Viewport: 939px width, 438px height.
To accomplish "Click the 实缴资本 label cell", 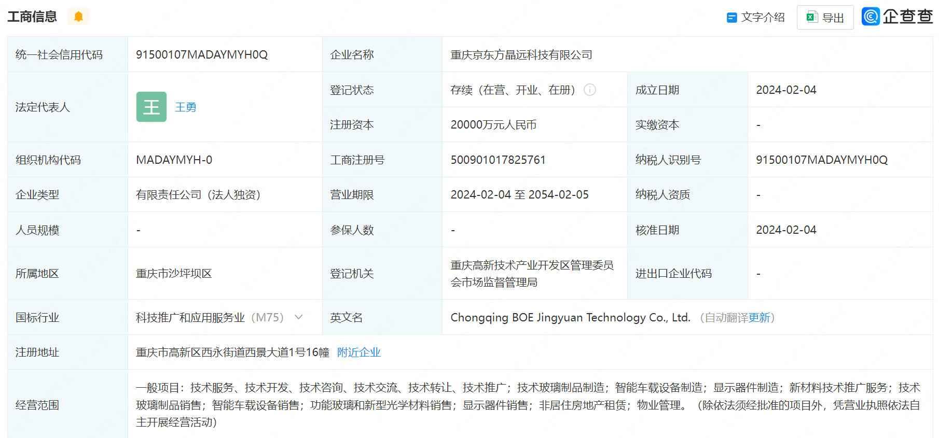I will point(687,125).
